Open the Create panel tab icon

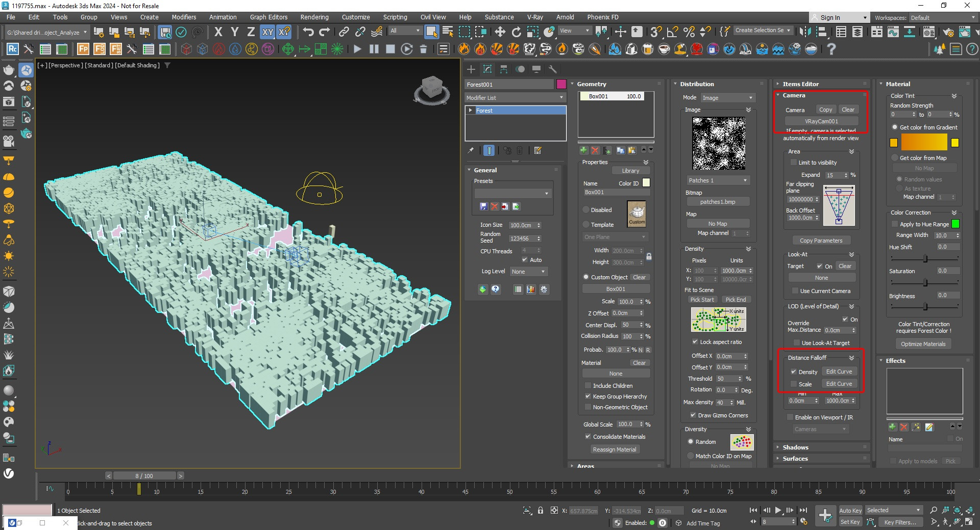(471, 69)
